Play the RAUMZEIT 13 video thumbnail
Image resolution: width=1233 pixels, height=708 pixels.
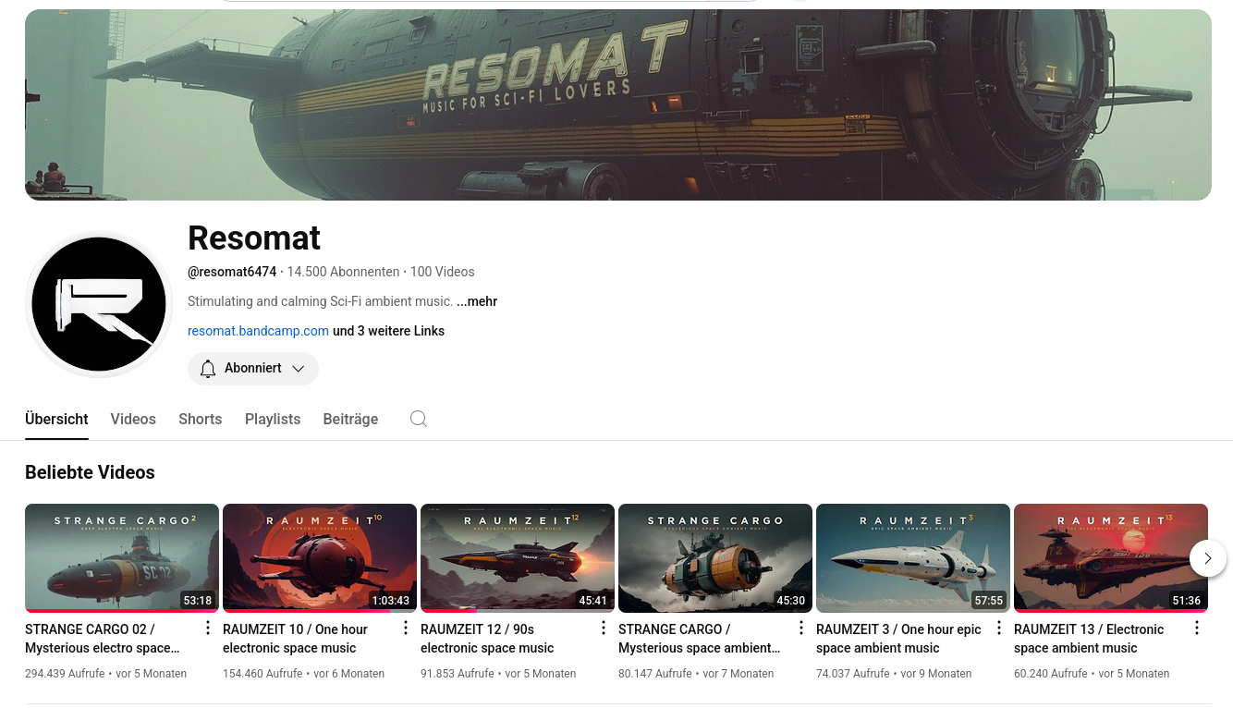click(x=1111, y=557)
